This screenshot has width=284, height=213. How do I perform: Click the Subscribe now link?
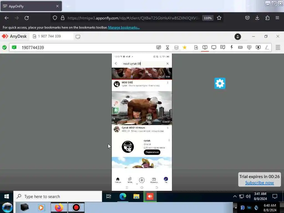(x=259, y=183)
